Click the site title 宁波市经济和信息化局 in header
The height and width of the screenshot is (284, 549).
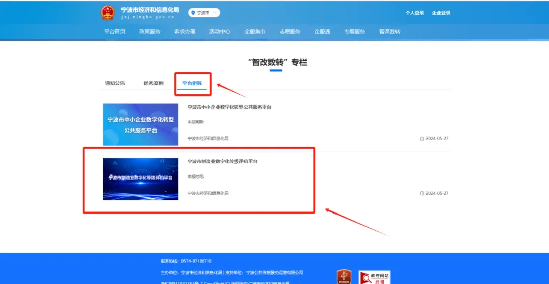point(150,10)
